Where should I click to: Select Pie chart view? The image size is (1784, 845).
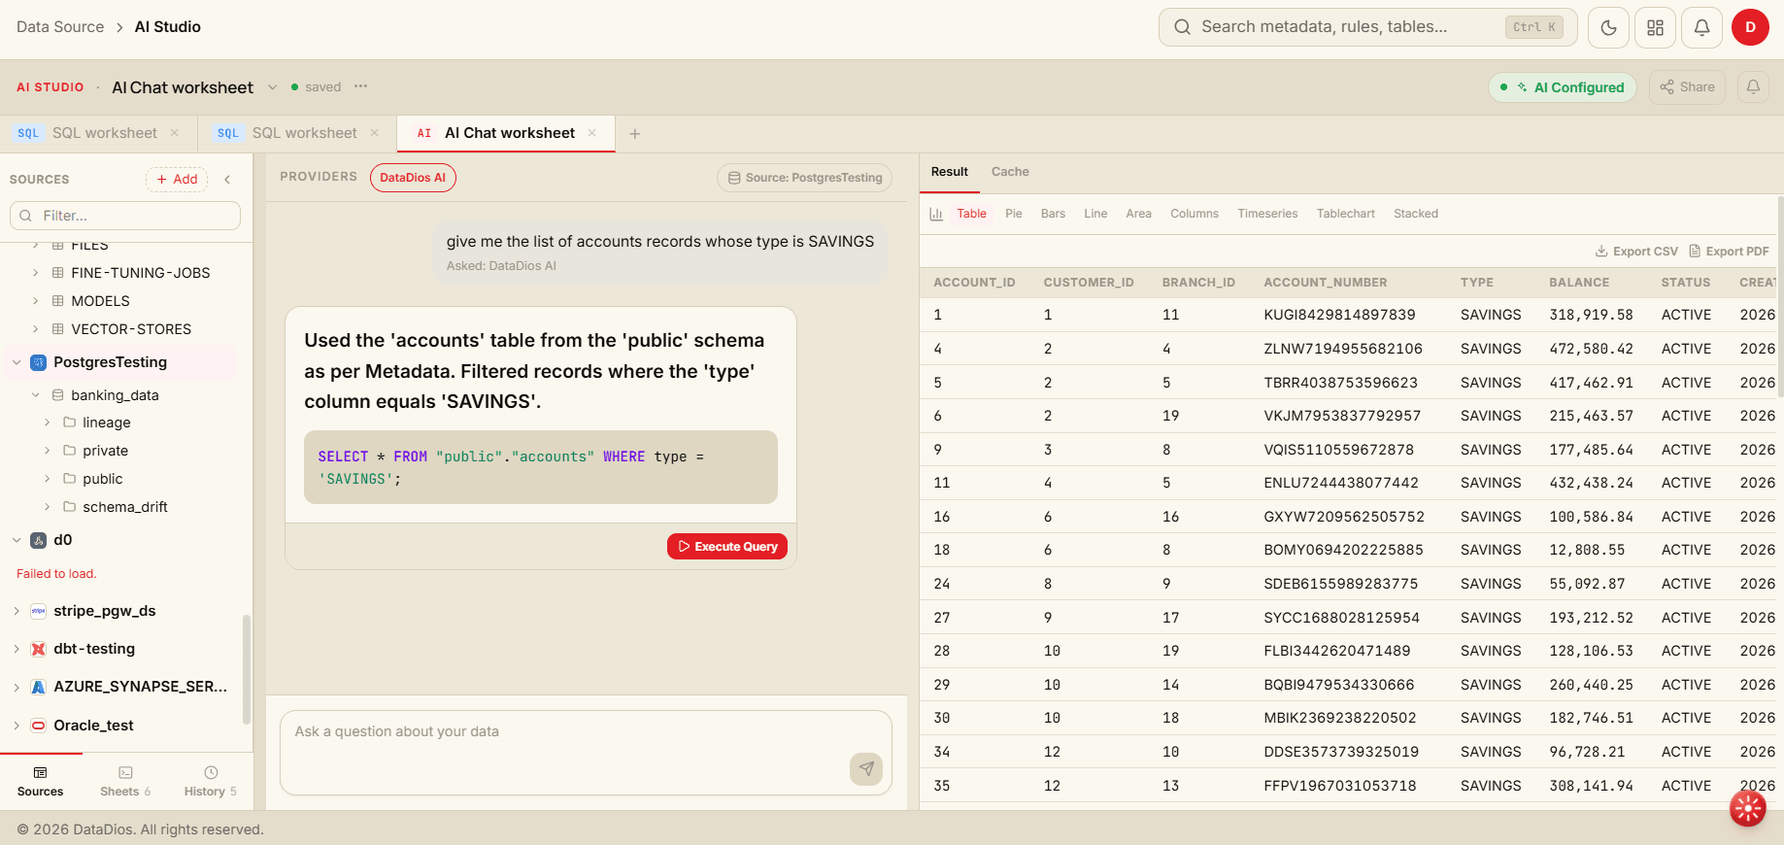pyautogui.click(x=1014, y=214)
